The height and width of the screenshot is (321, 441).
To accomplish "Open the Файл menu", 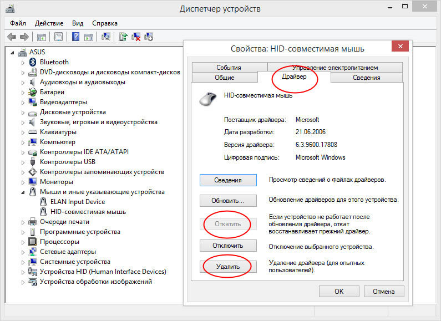I will point(18,23).
